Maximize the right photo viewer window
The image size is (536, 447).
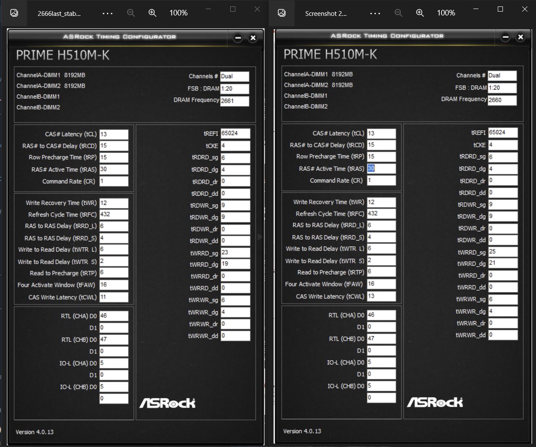point(500,9)
